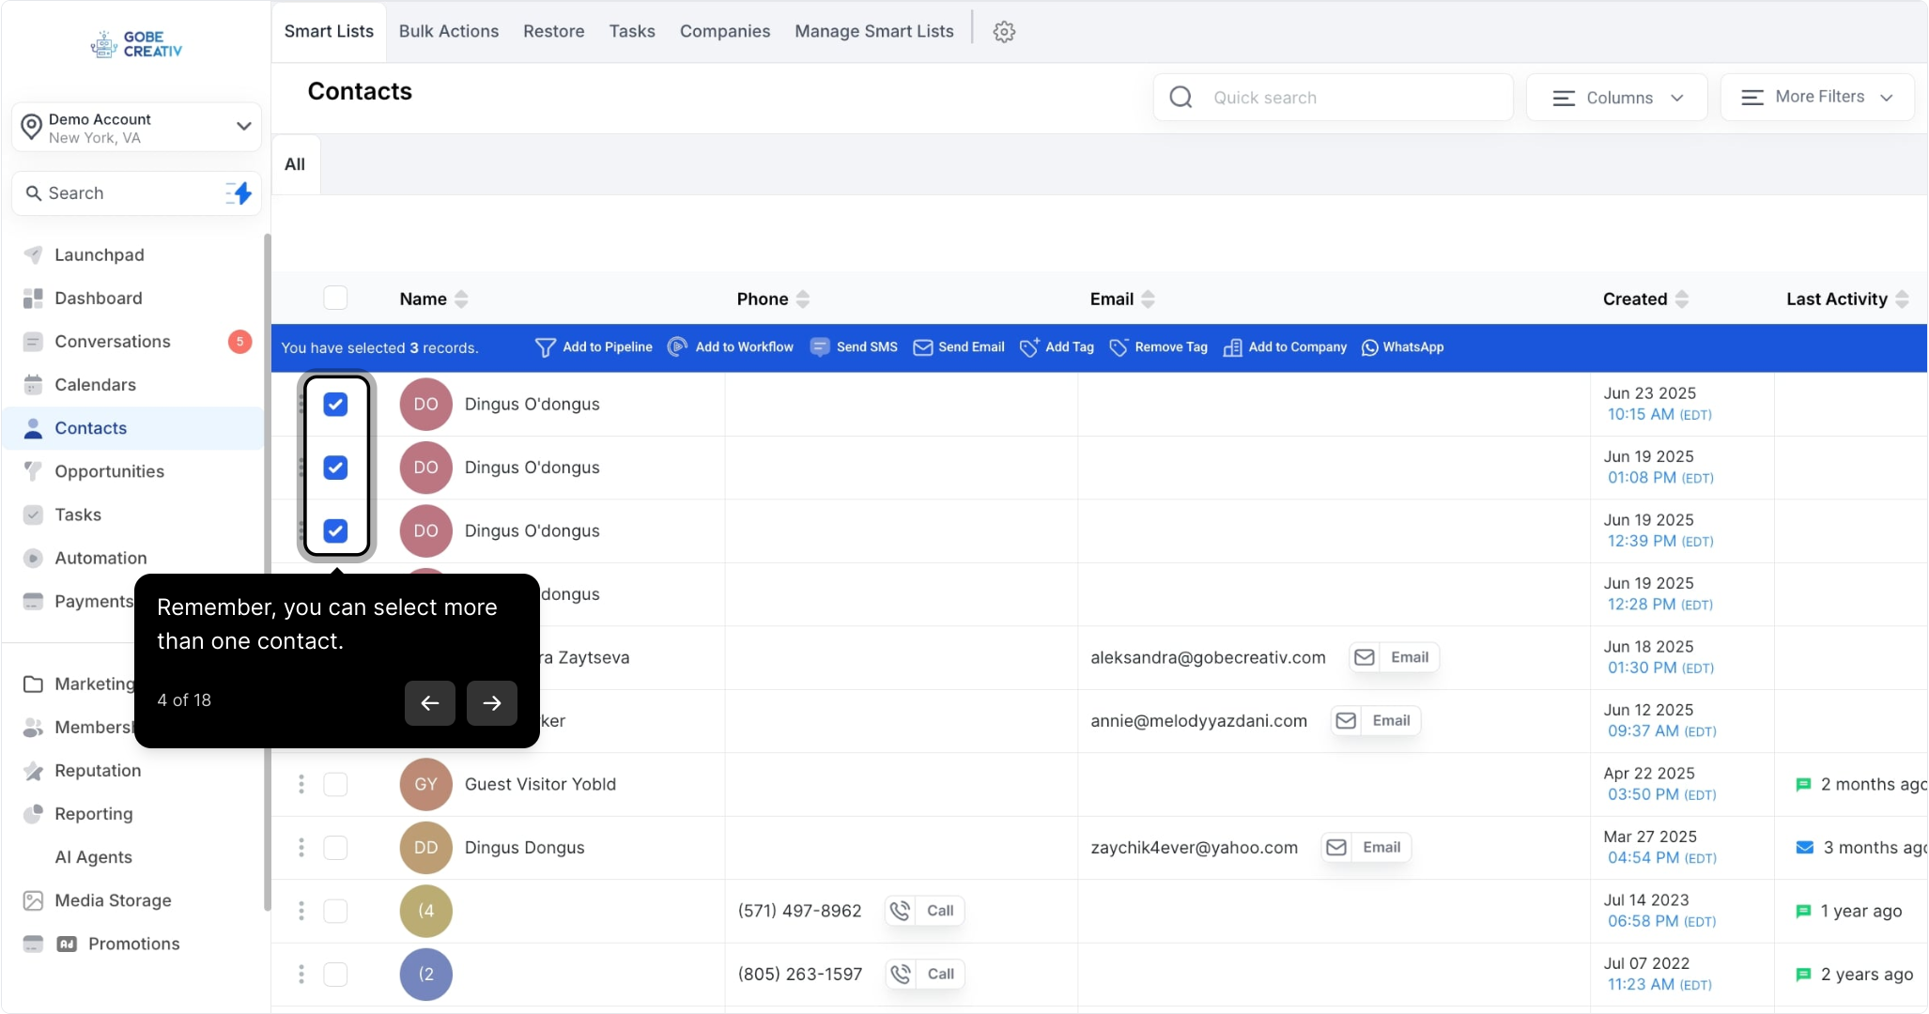
Task: Click Call button for (571) 497-8962
Action: pos(925,911)
